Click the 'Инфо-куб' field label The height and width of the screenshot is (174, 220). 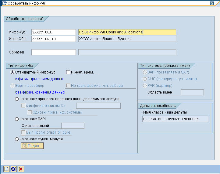[17, 32]
